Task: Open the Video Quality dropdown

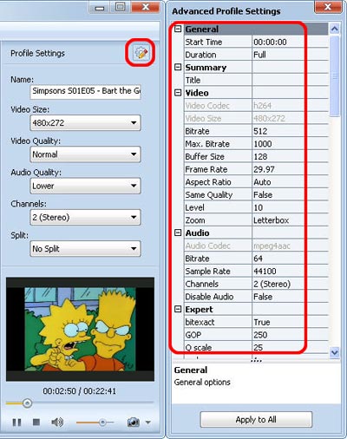Action: pos(85,154)
